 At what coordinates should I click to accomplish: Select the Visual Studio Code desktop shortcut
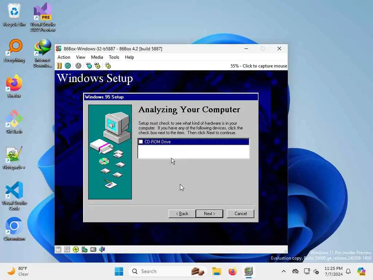coord(14,196)
